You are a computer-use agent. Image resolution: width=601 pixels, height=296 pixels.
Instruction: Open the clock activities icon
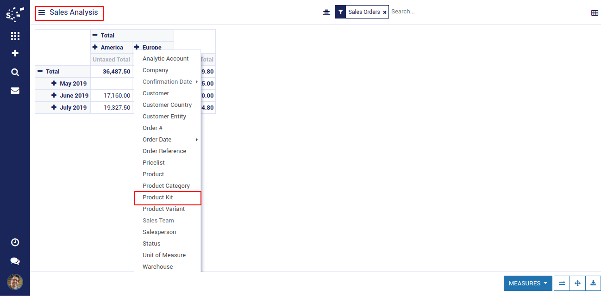point(15,242)
